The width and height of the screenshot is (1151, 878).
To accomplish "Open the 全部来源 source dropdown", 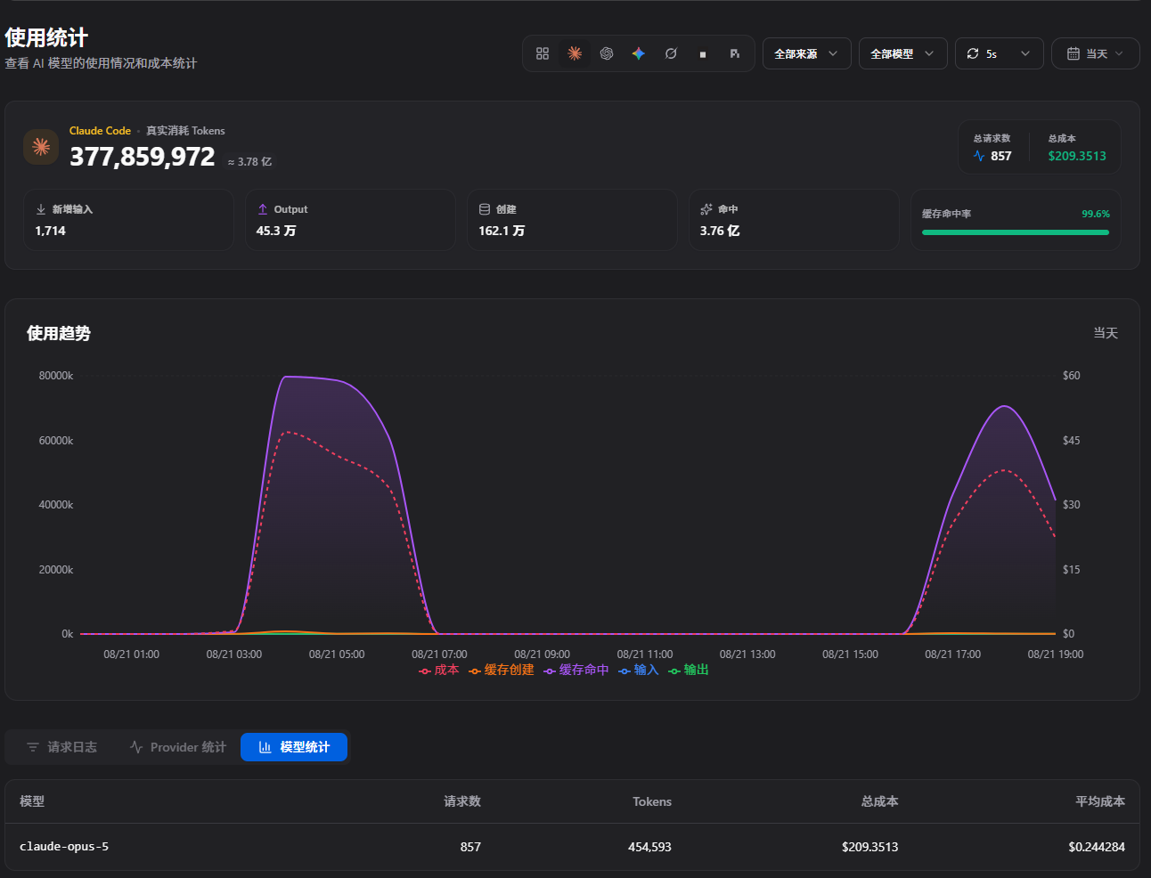I will pyautogui.click(x=807, y=53).
